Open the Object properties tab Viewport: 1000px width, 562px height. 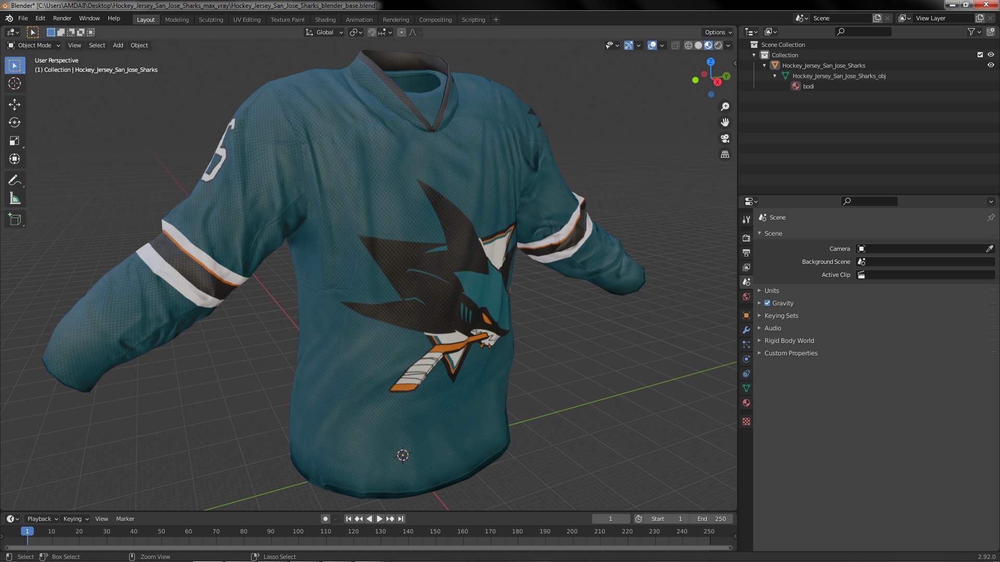point(746,315)
